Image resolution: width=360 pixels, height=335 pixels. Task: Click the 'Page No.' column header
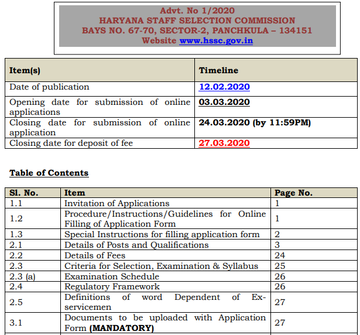pyautogui.click(x=294, y=193)
